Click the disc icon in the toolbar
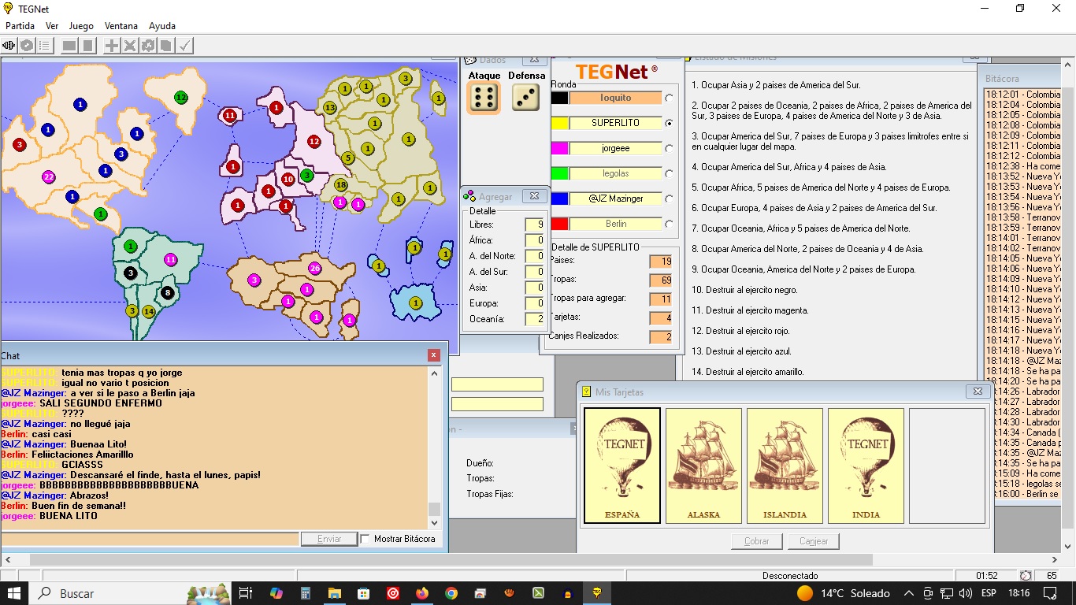This screenshot has height=605, width=1076. tap(27, 46)
